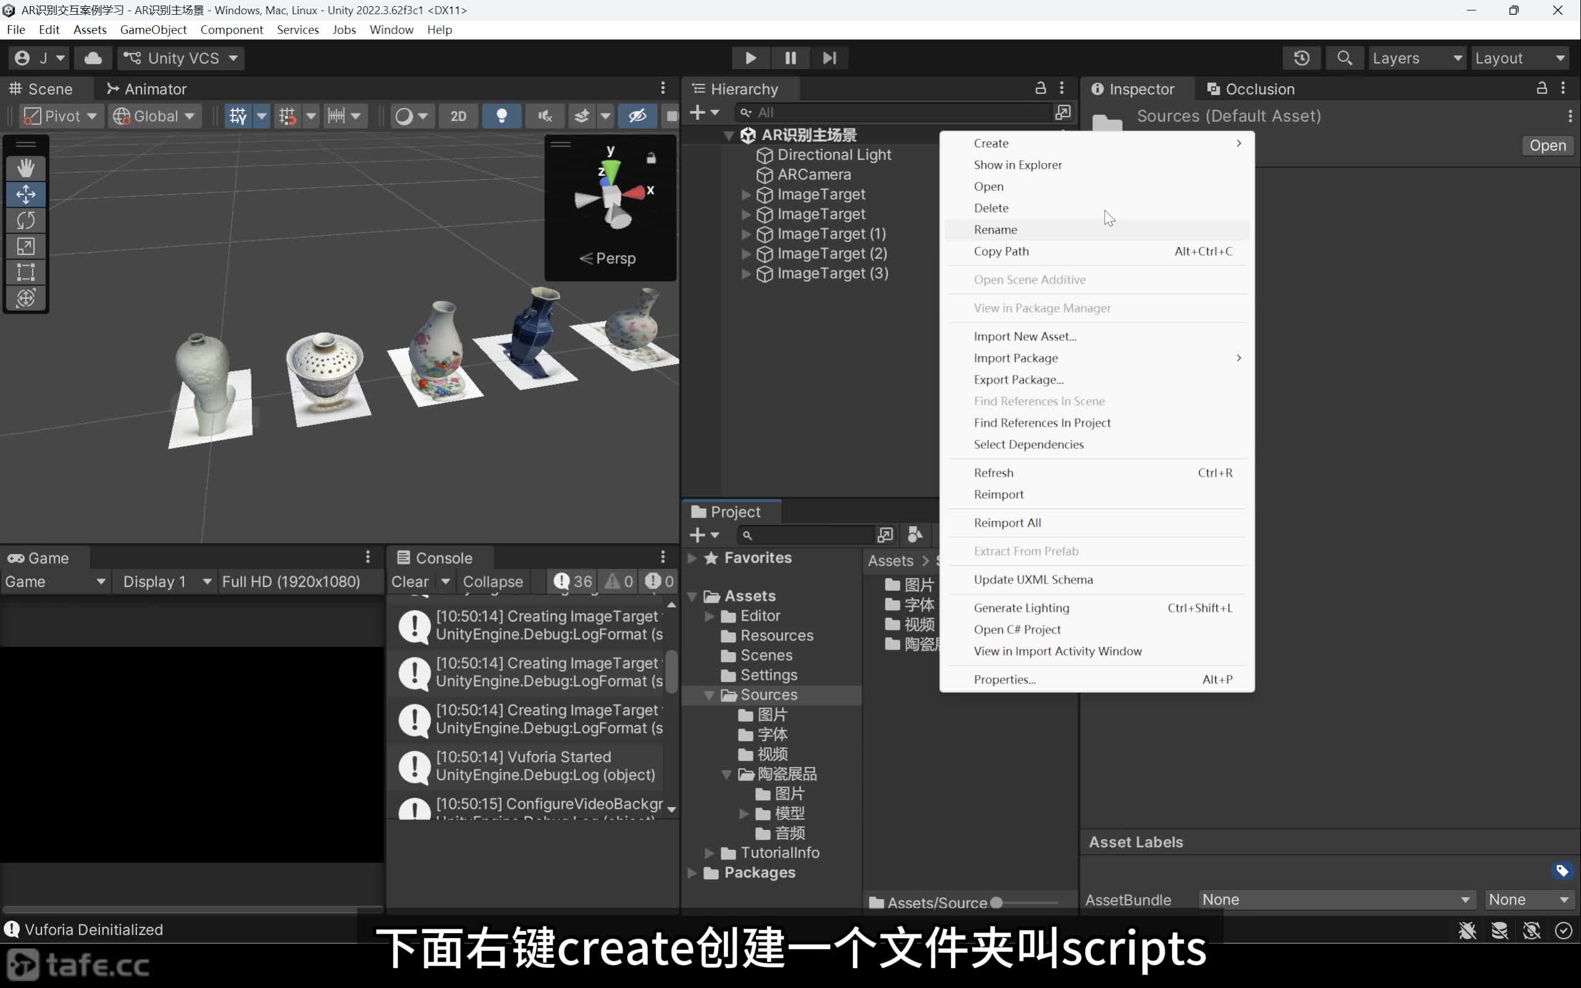Screen dimensions: 1581x988
Task: Toggle scene visibility eye button
Action: (x=637, y=116)
